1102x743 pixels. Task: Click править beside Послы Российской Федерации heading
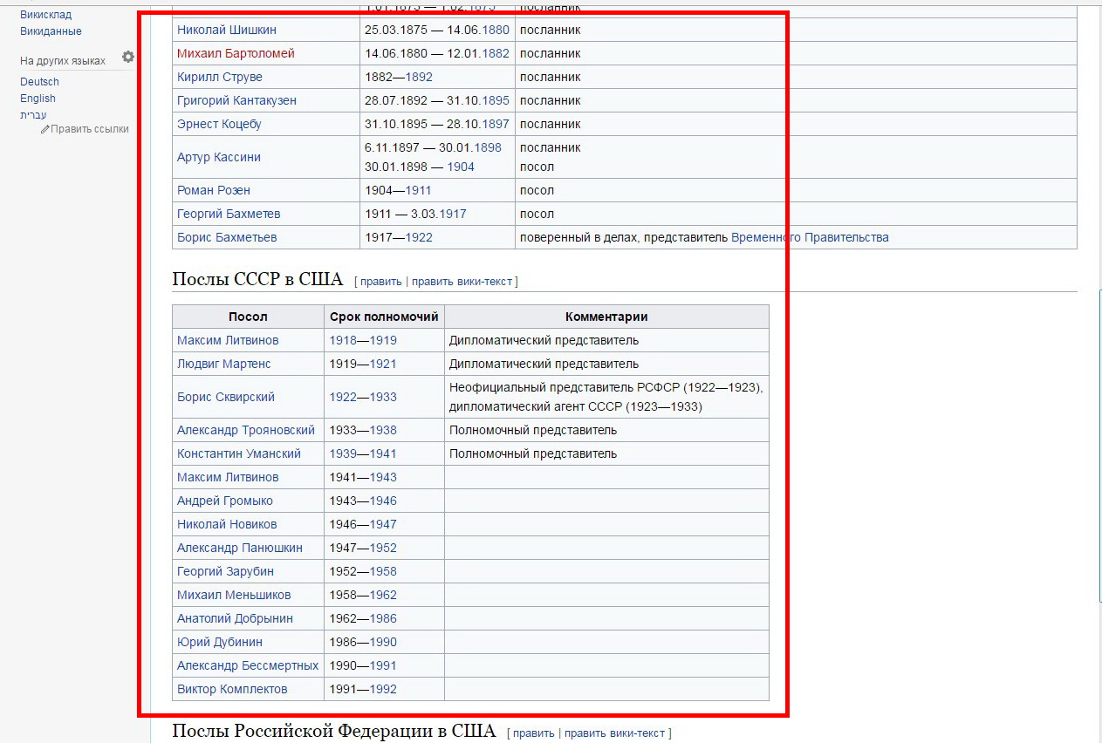(533, 733)
